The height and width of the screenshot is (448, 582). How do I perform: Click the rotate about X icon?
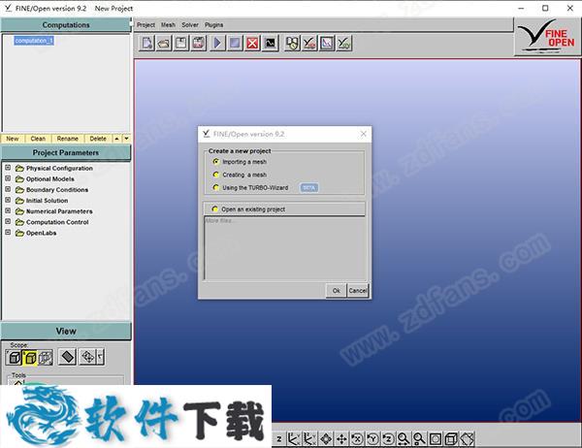point(357,439)
